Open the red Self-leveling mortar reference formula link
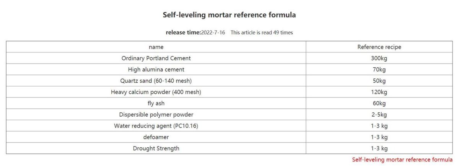 [402, 159]
